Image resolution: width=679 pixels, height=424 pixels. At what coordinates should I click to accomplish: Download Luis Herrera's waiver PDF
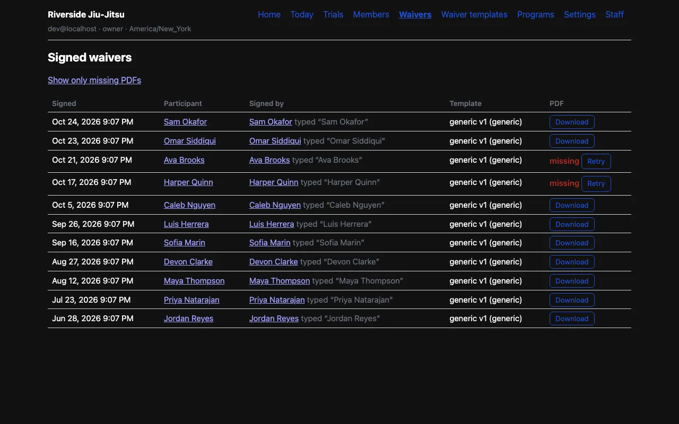[x=572, y=224]
